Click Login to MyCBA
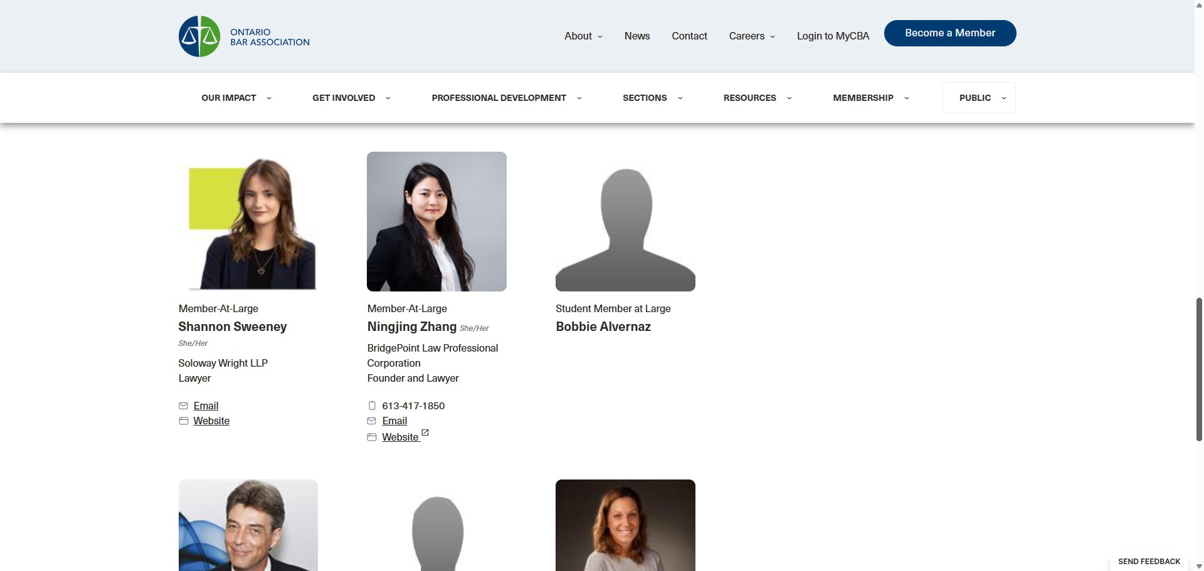1204x571 pixels. (x=833, y=36)
